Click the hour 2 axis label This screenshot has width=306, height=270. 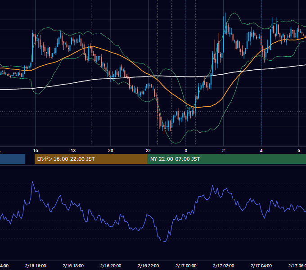224,151
